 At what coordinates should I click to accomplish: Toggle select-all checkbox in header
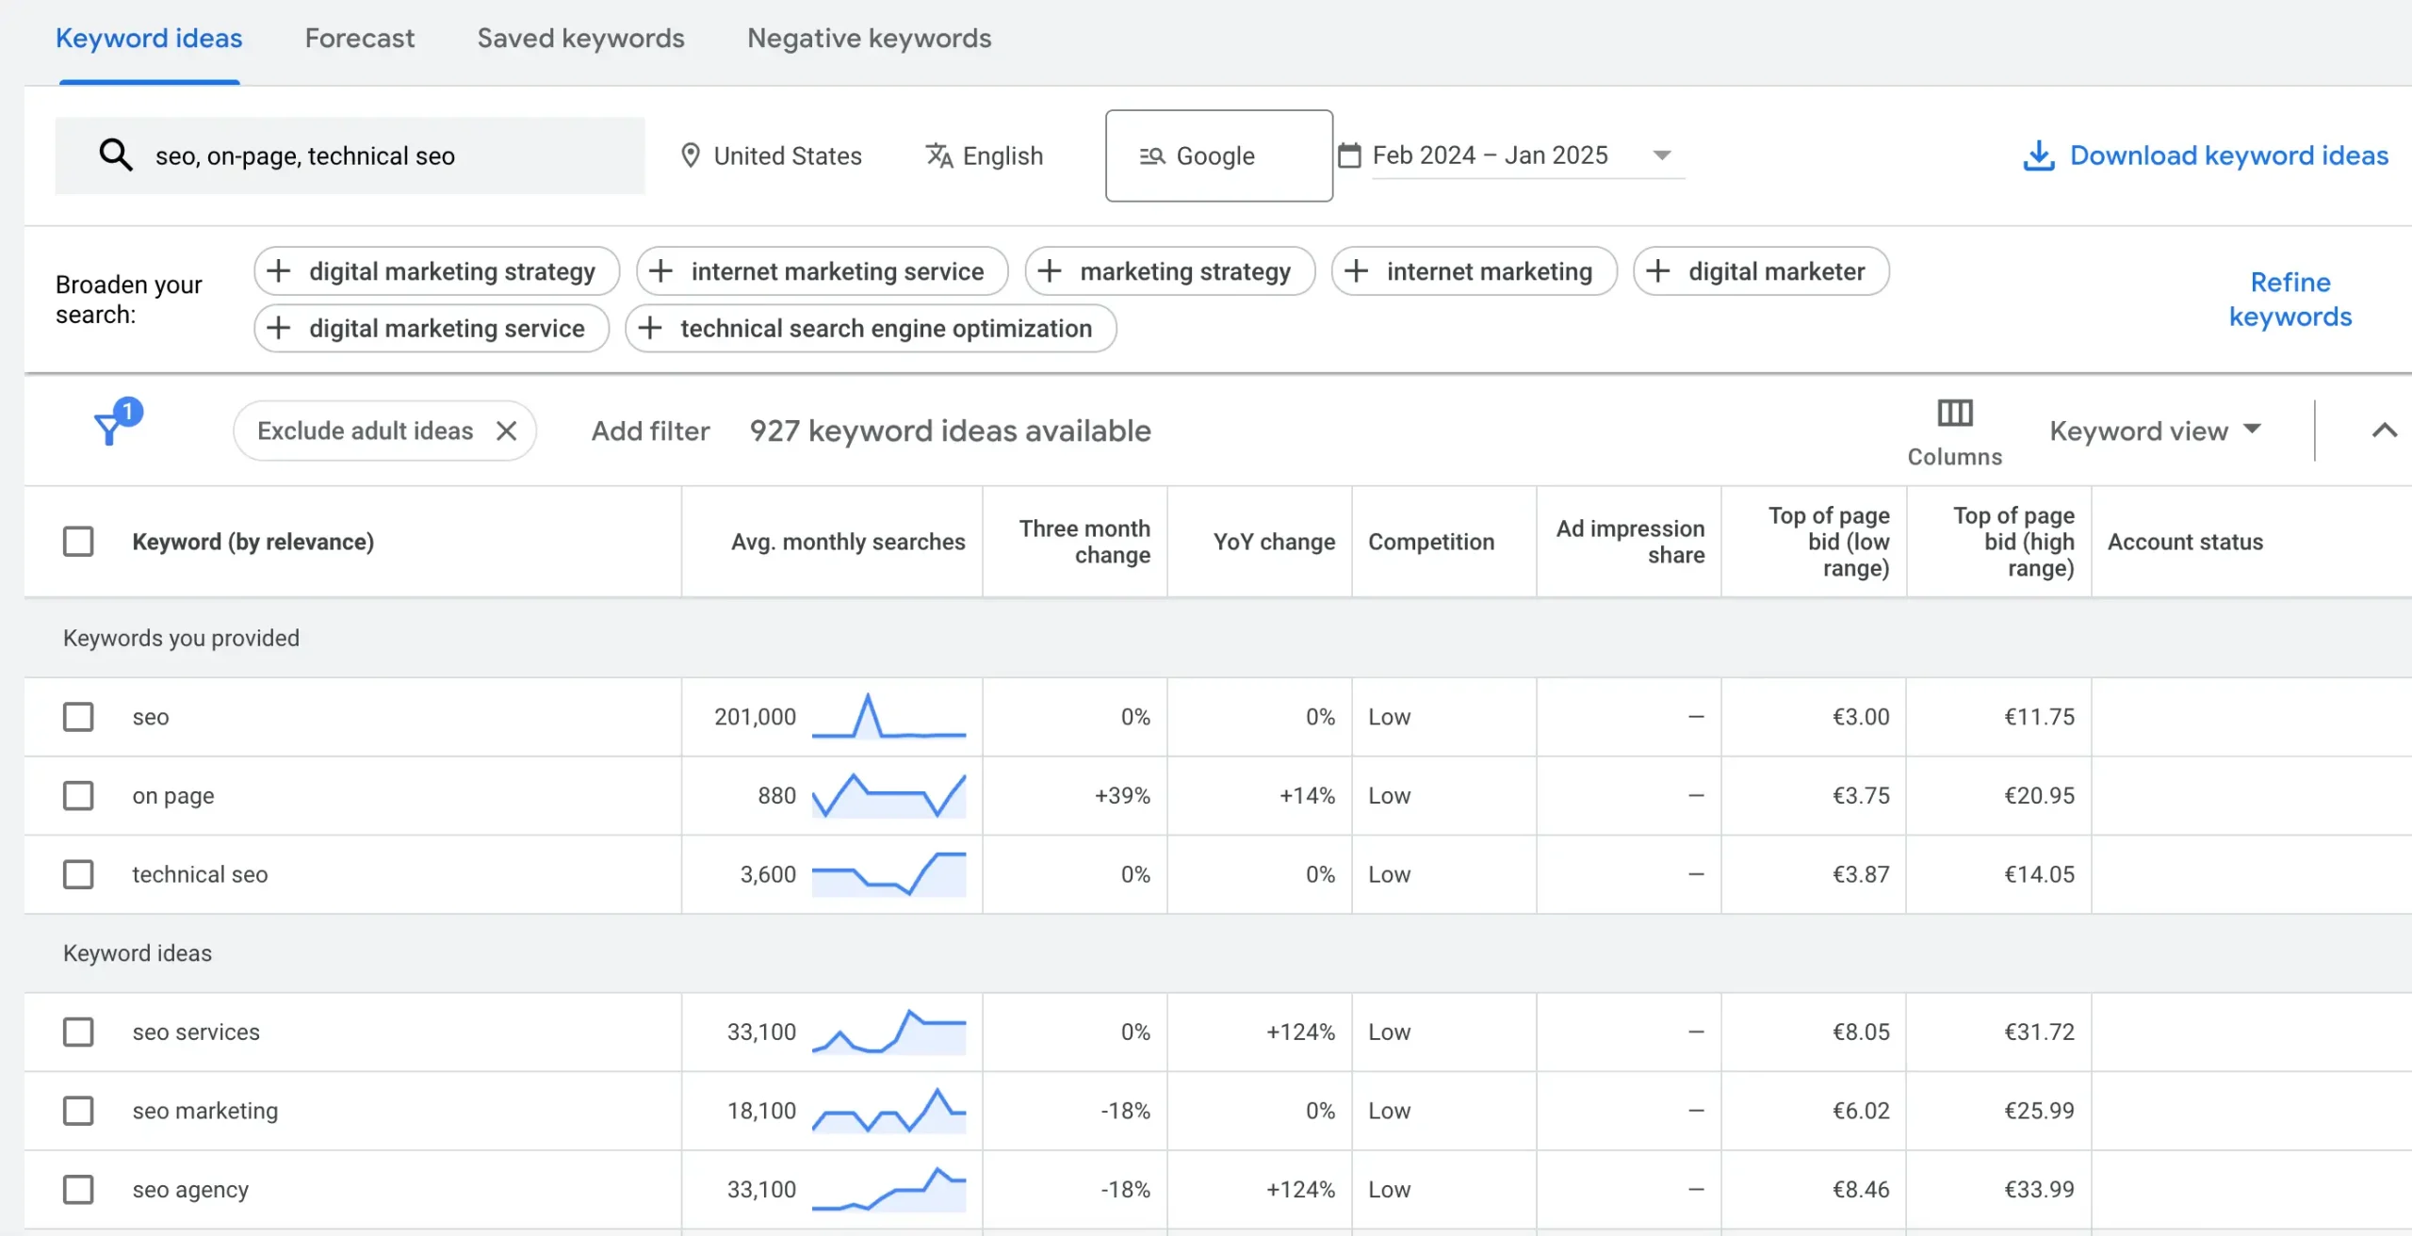pyautogui.click(x=78, y=542)
